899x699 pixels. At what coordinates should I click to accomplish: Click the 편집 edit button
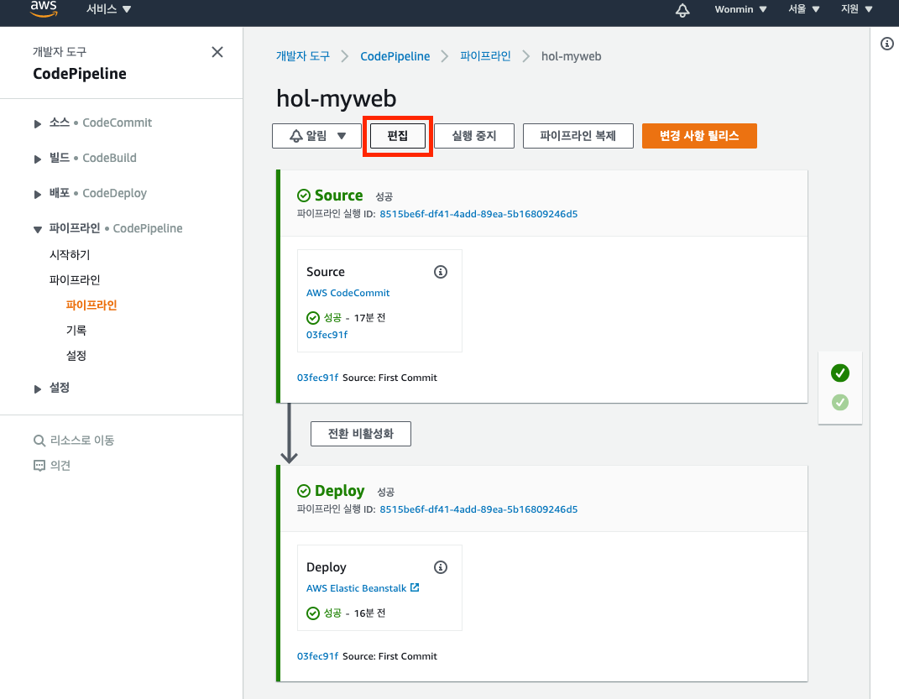(397, 136)
